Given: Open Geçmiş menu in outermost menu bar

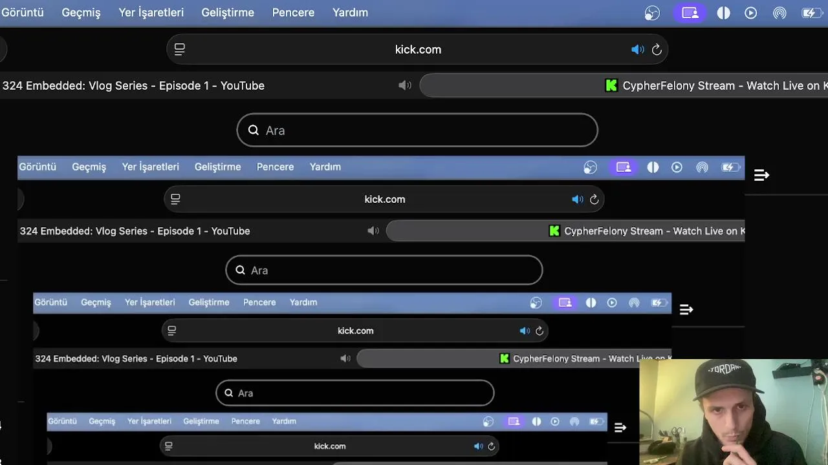Looking at the screenshot, I should 81,12.
